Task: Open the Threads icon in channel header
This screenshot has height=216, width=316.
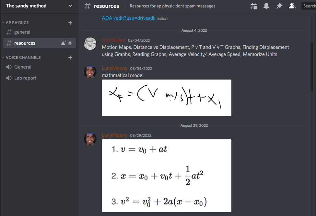Action: pos(253,6)
